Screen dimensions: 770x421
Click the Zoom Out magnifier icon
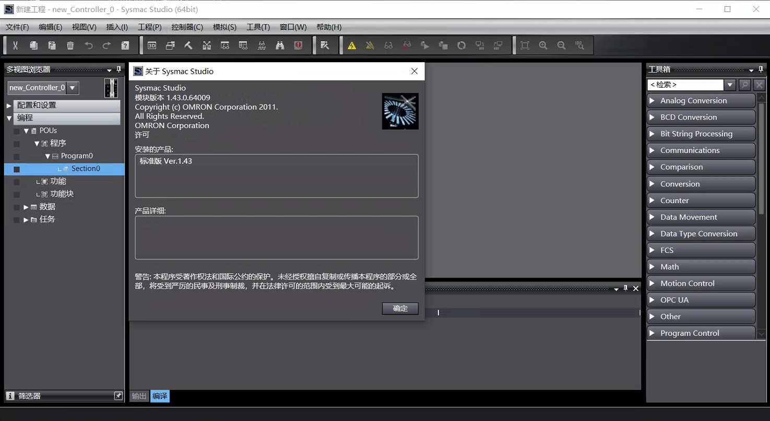[561, 45]
